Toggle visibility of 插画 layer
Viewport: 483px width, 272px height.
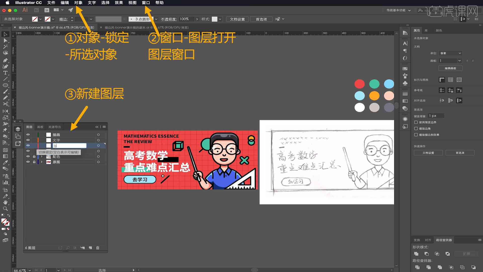pyautogui.click(x=28, y=134)
